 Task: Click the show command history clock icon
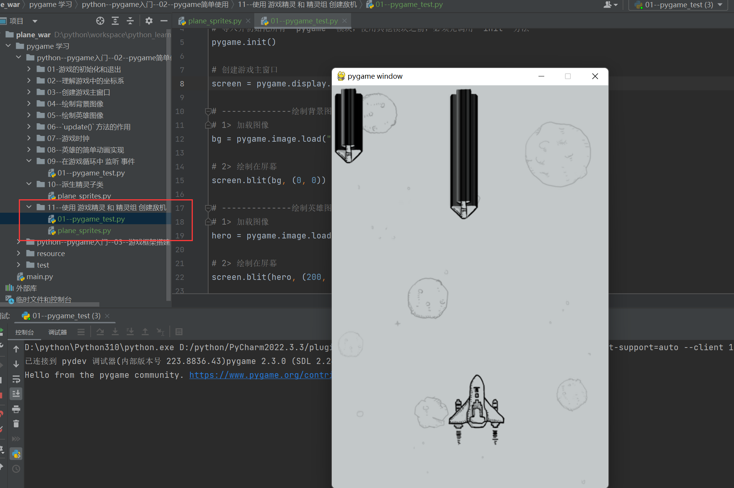16,469
